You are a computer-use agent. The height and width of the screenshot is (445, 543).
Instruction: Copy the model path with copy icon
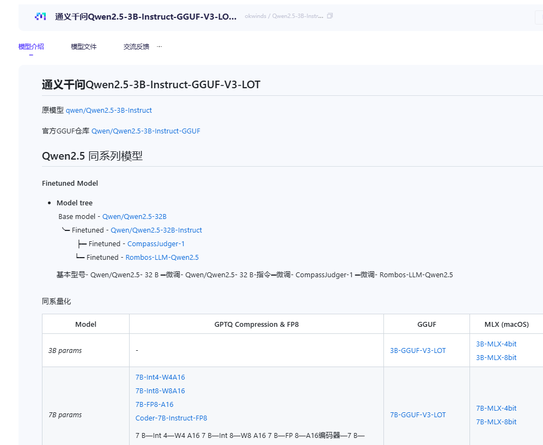[x=330, y=16]
